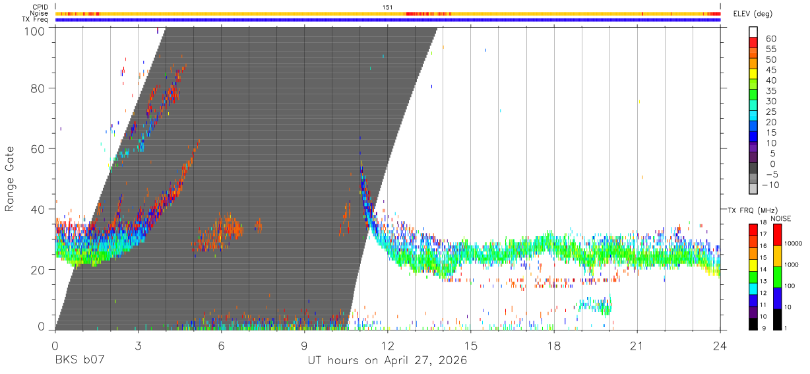Pick the yellow swatch between 40 and 45 degrees
Screen dimensions: 810x374
coord(753,75)
